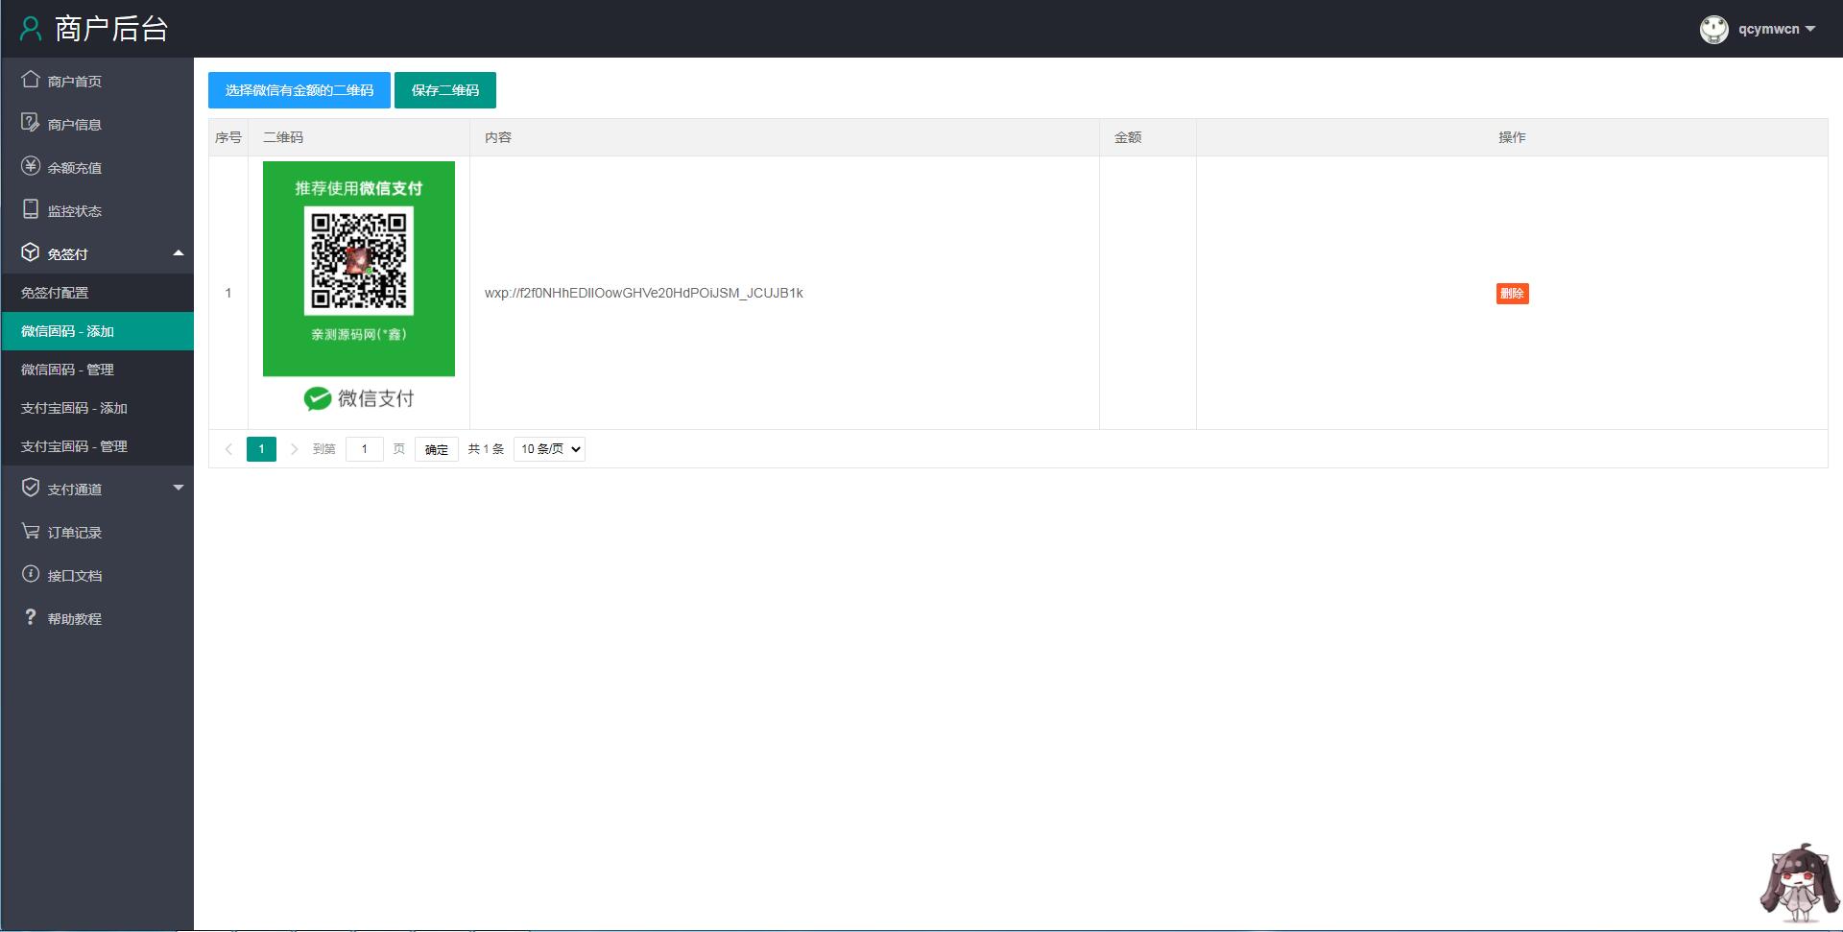Open the 商户首页 menu item
Screen dimensions: 1843x932
point(97,81)
